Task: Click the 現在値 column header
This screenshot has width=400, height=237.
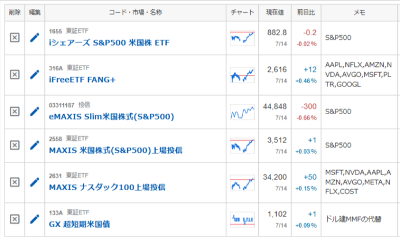Action: tap(275, 12)
